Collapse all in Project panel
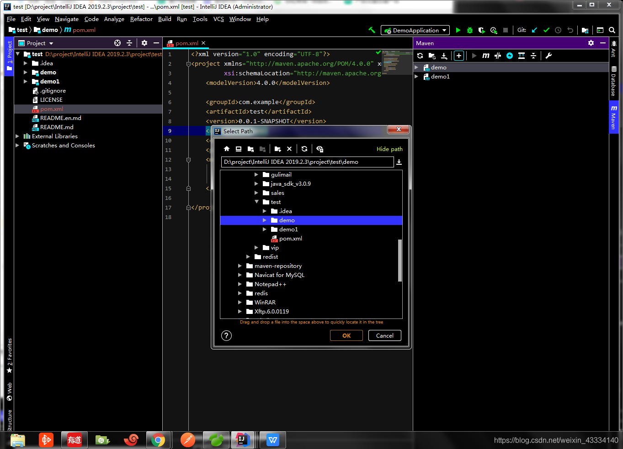Screen dimensions: 623x449 tap(129, 43)
